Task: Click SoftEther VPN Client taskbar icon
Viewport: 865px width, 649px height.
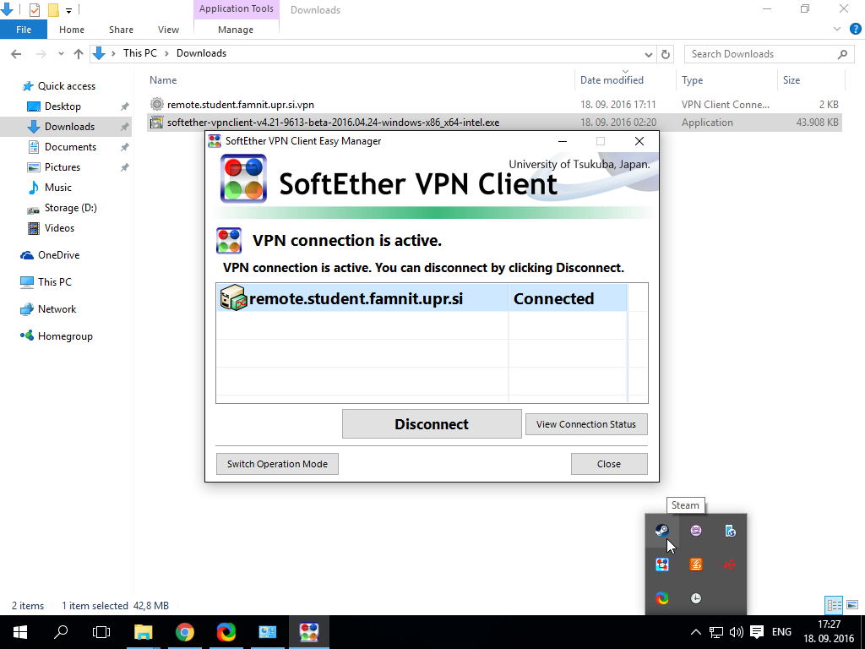Action: [x=308, y=632]
